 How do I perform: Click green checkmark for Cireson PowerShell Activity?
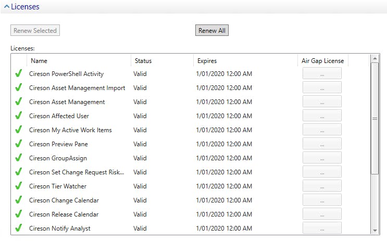coord(19,74)
